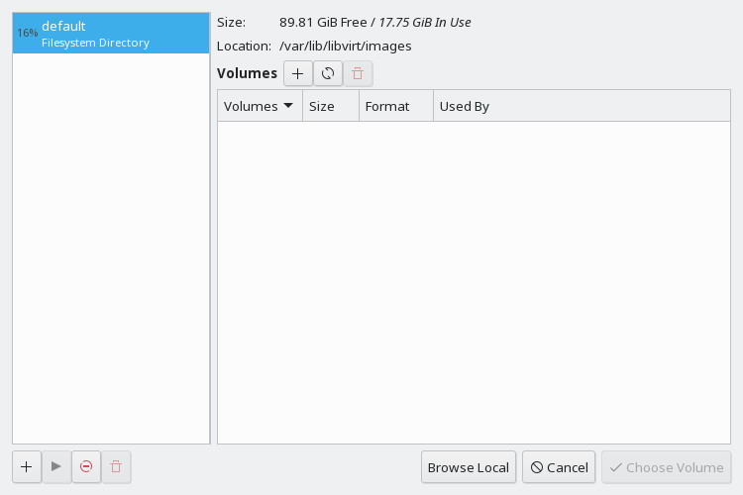Click the empty volume list area
The image size is (743, 495).
[474, 282]
